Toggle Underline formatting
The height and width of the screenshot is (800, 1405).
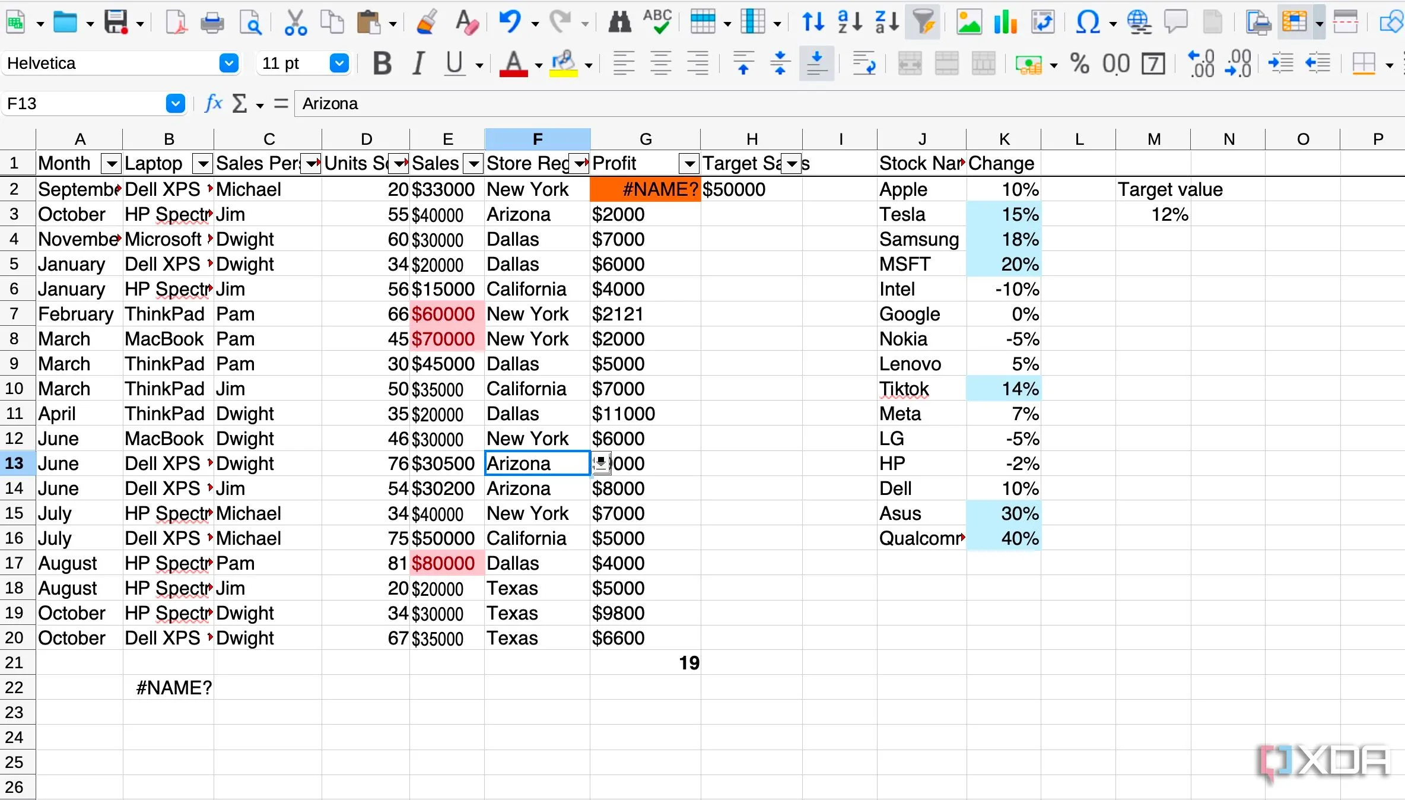454,63
